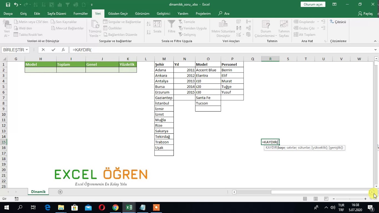The height and width of the screenshot is (213, 379).
Task: Click the Web'den import option
Action: point(23,28)
